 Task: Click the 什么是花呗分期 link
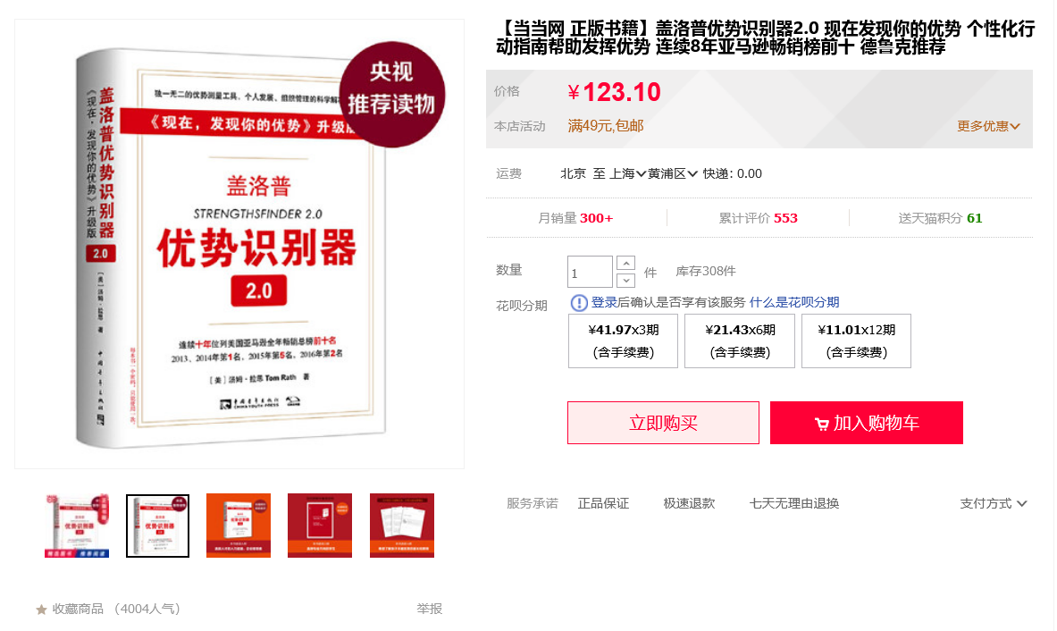click(794, 302)
